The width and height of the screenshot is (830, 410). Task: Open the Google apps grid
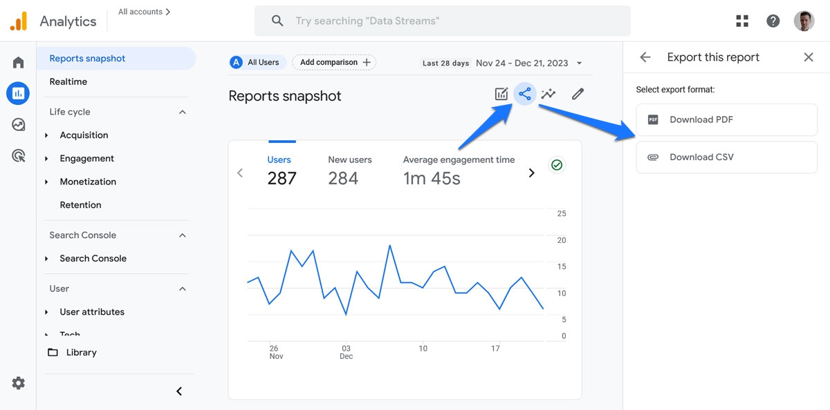click(x=742, y=21)
